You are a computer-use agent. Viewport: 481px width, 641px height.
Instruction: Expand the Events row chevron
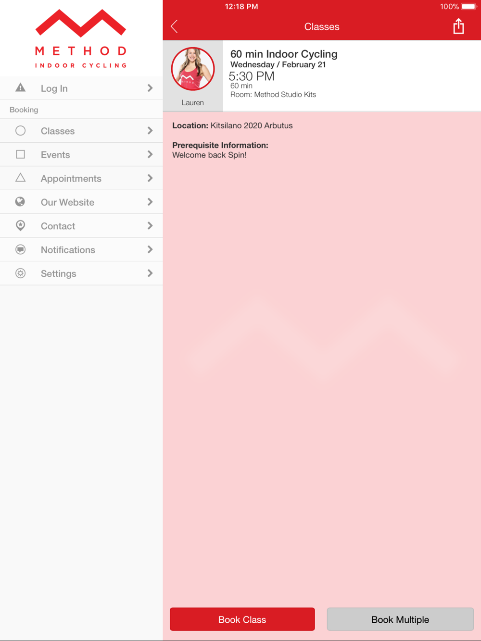coord(150,154)
